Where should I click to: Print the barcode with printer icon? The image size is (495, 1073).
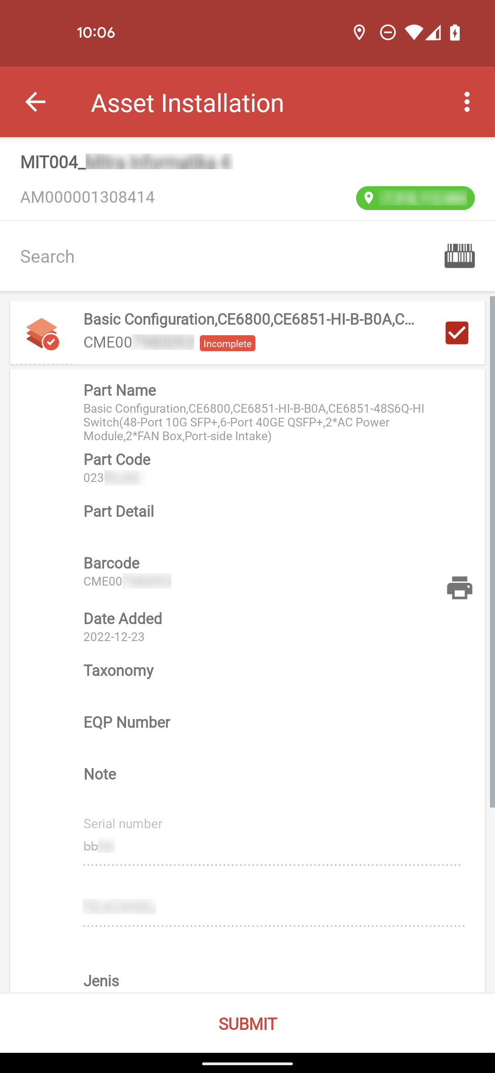point(459,588)
